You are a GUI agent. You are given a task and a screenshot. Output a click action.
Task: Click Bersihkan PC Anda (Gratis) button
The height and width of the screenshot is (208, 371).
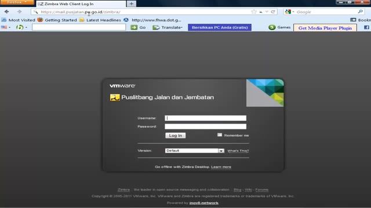(x=220, y=27)
